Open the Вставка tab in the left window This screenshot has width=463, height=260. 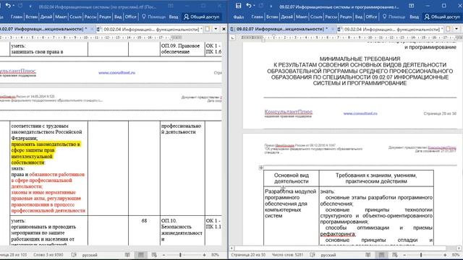click(31, 17)
